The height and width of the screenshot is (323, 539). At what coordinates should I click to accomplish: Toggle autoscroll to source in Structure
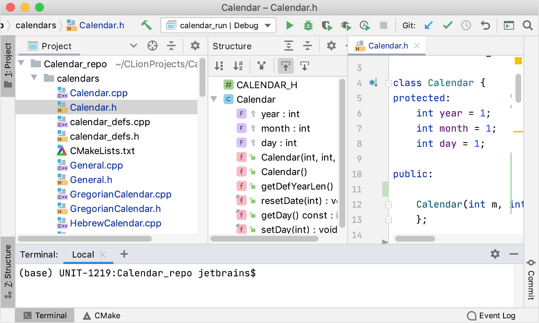click(x=286, y=66)
